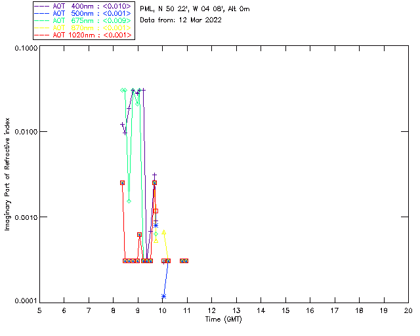Image resolution: width=420 pixels, height=336 pixels.
Task: Click the x-axis tick label 13
Action: coord(236,310)
